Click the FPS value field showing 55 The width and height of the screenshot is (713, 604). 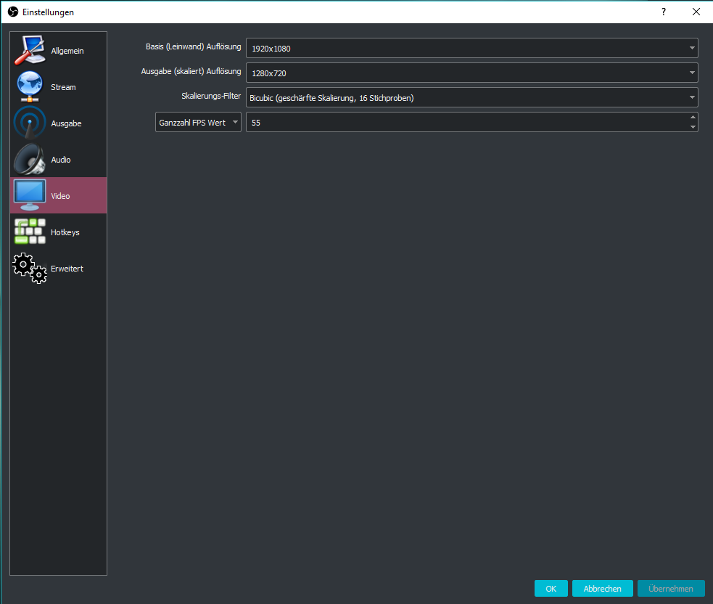pos(464,123)
